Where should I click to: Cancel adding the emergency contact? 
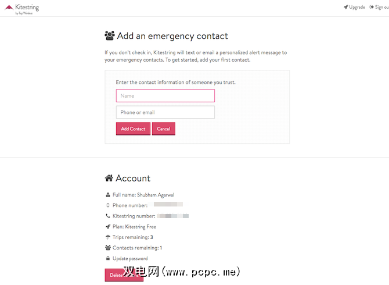pos(163,129)
